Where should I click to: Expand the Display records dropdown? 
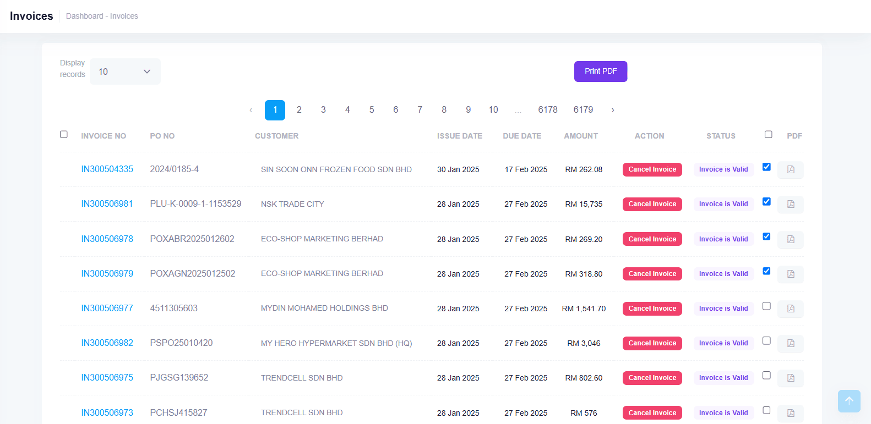coord(125,71)
